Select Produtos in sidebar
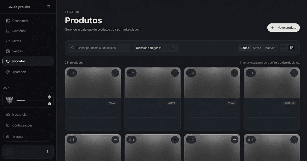 [x=28, y=61]
